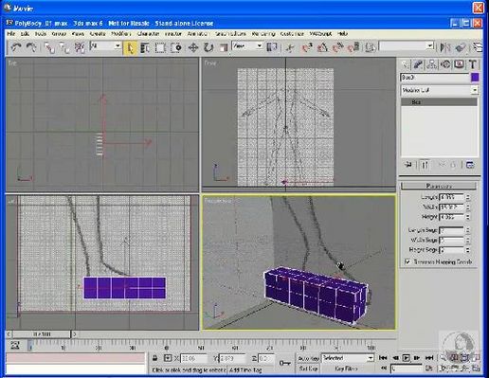
Task: Open the Create menu
Action: (98, 33)
